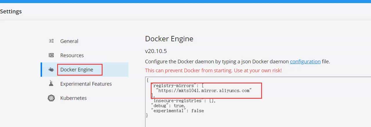The image size is (371, 127).
Task: Click the closing brace of the JSON
Action: [x=147, y=115]
